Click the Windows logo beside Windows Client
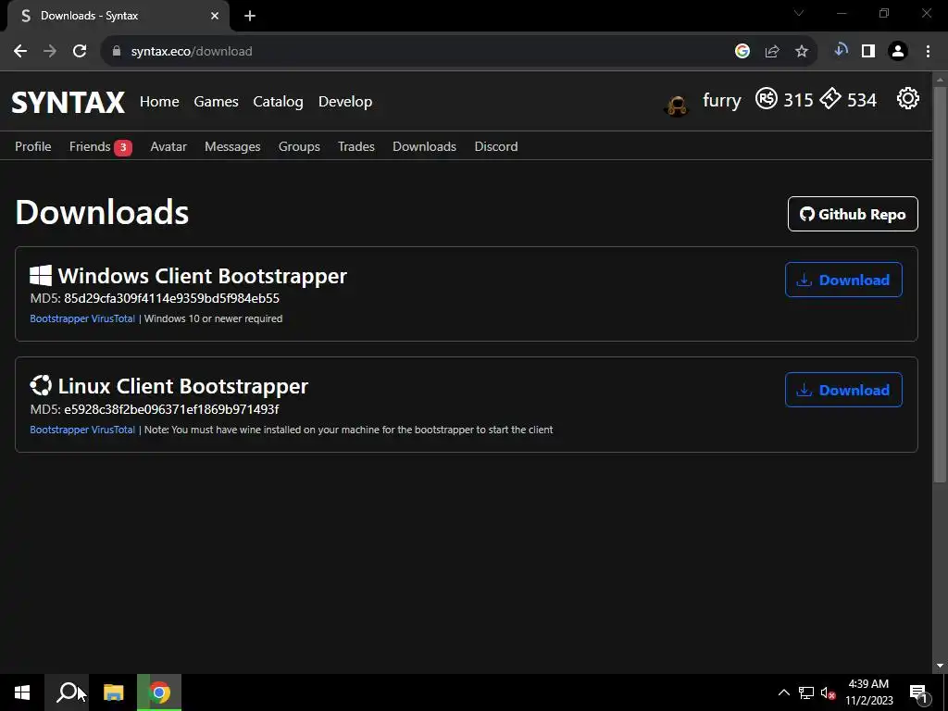The width and height of the screenshot is (948, 711). point(41,276)
